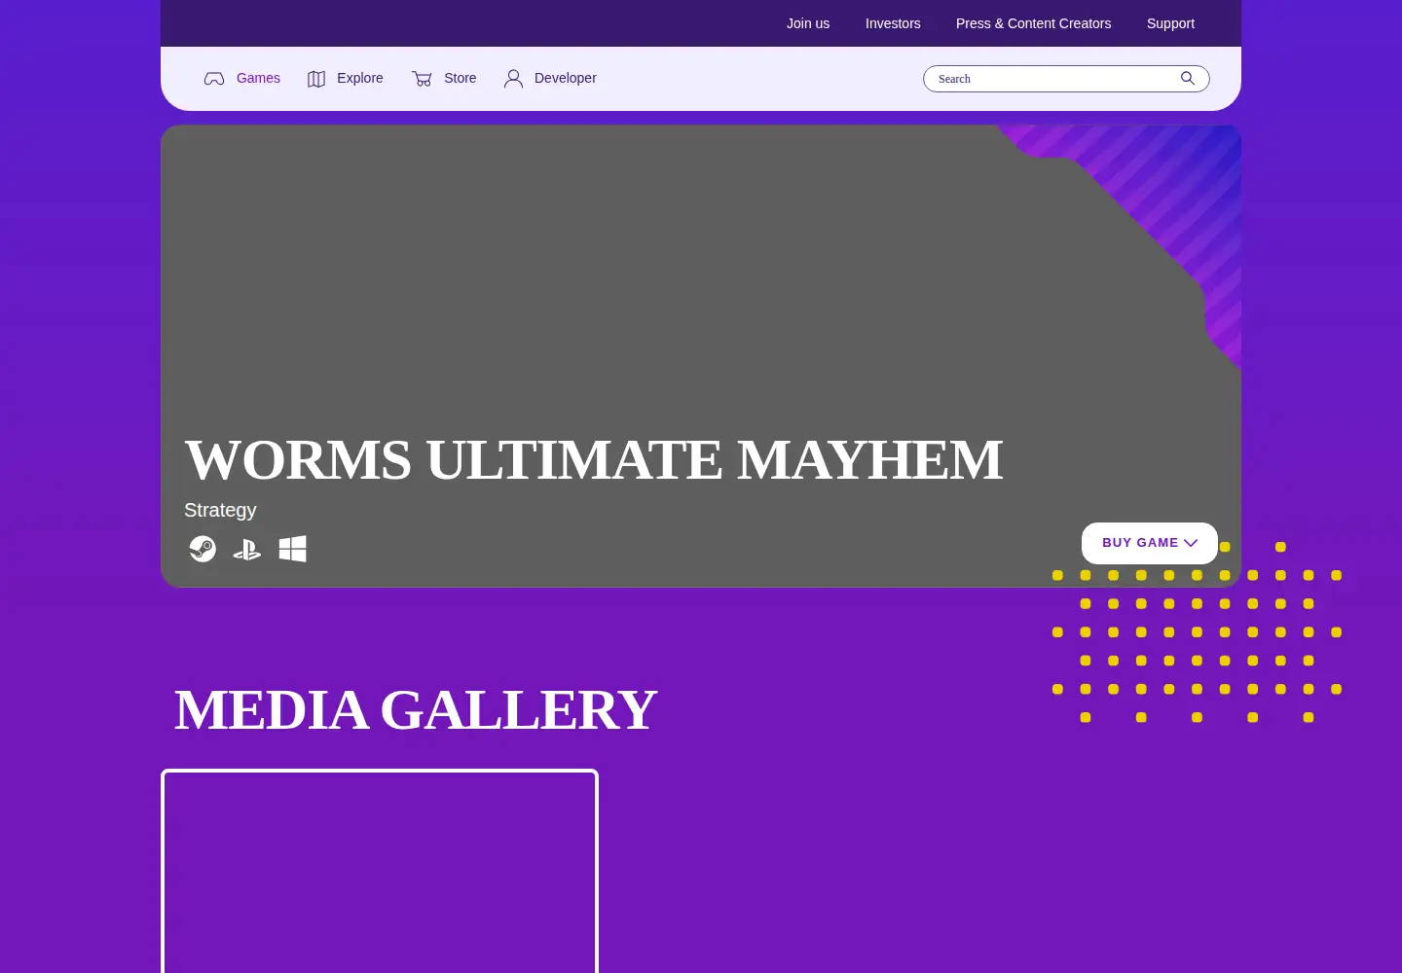This screenshot has height=973, width=1402.
Task: Click the map icon beside Explore
Action: click(x=316, y=79)
